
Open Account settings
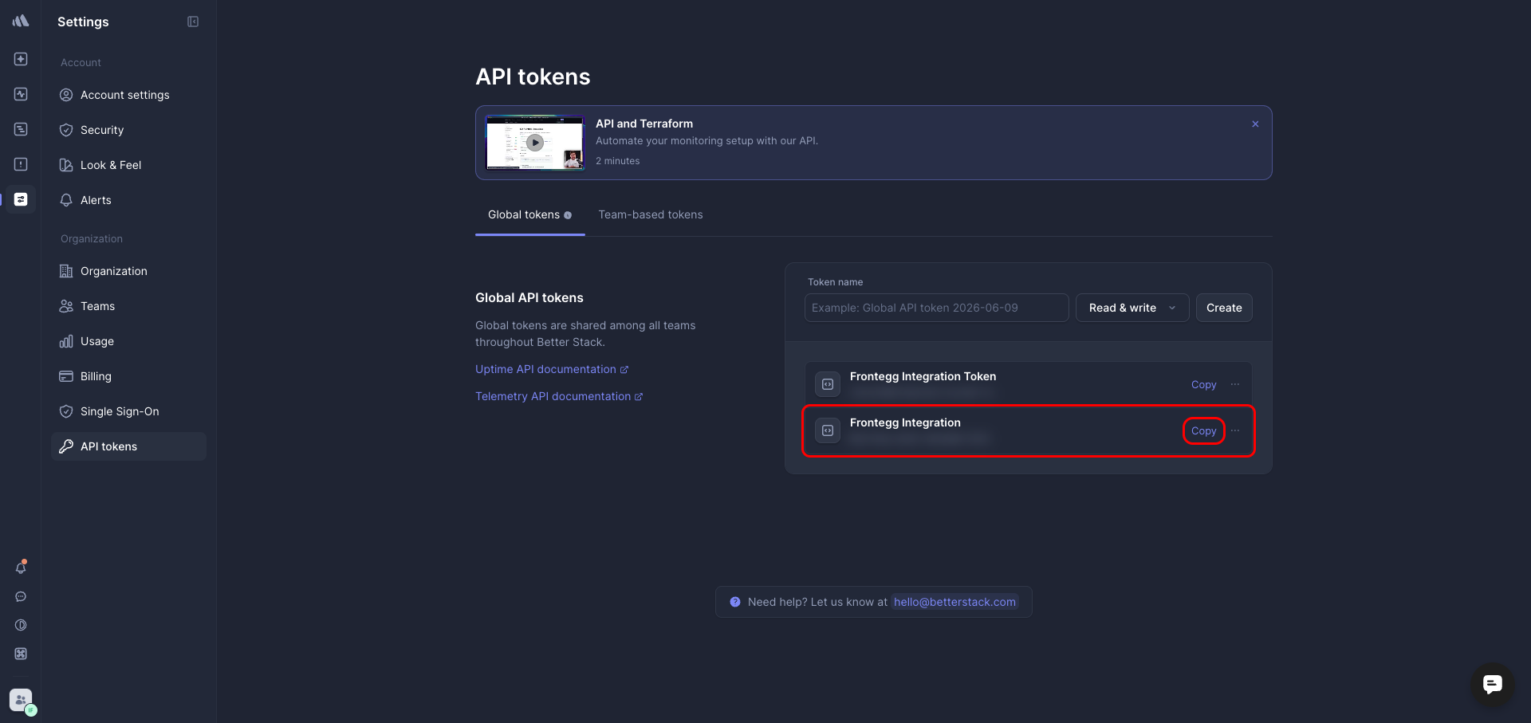128,95
